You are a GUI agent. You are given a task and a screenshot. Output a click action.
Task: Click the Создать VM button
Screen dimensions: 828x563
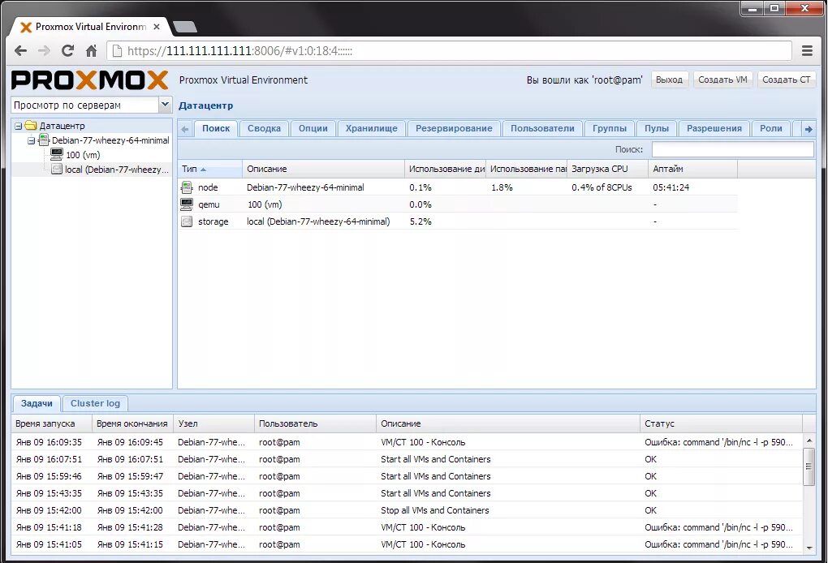[722, 80]
